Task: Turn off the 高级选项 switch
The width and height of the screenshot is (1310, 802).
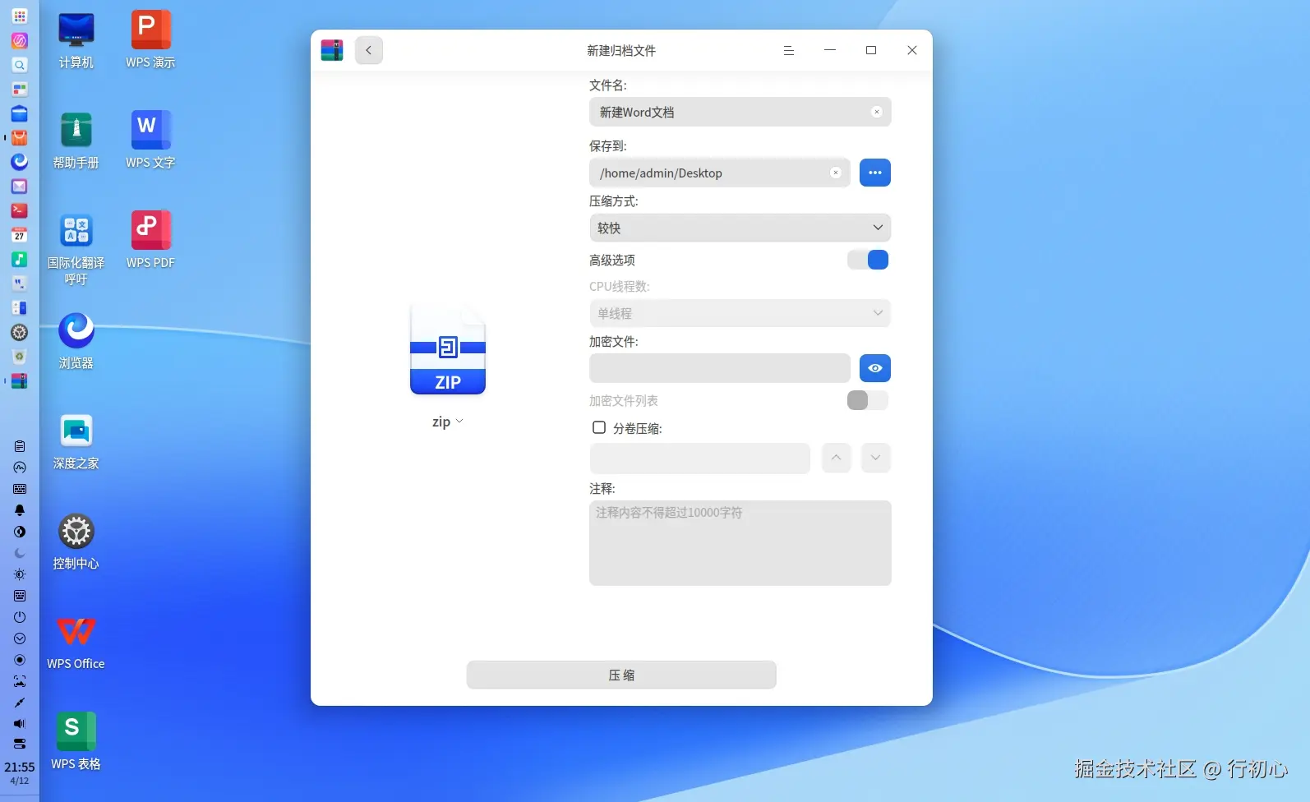Action: 868,260
